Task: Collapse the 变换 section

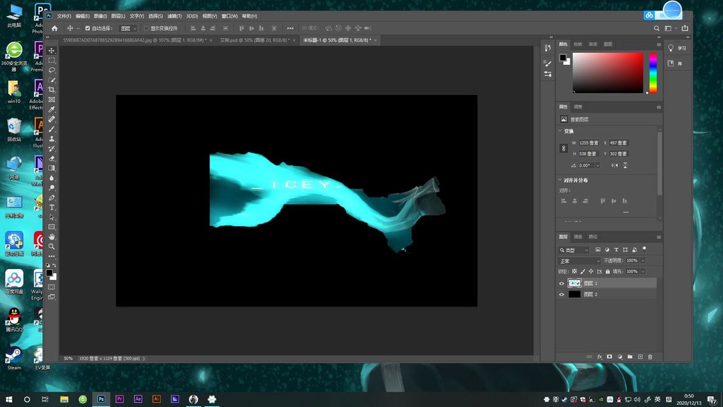Action: [x=560, y=131]
